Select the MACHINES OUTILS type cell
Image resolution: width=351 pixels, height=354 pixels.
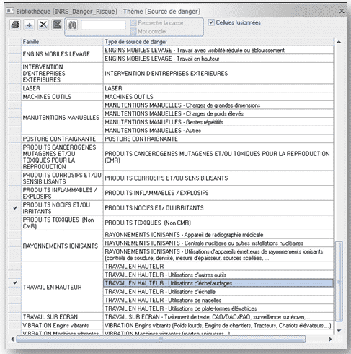tap(218, 97)
